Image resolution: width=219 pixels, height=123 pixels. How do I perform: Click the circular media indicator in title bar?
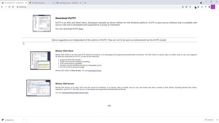pos(201,3)
